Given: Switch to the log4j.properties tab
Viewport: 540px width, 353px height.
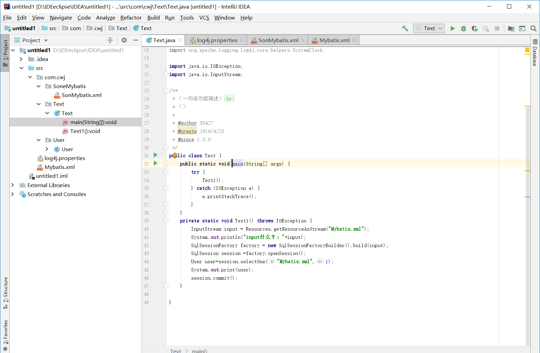Looking at the screenshot, I should tap(217, 40).
